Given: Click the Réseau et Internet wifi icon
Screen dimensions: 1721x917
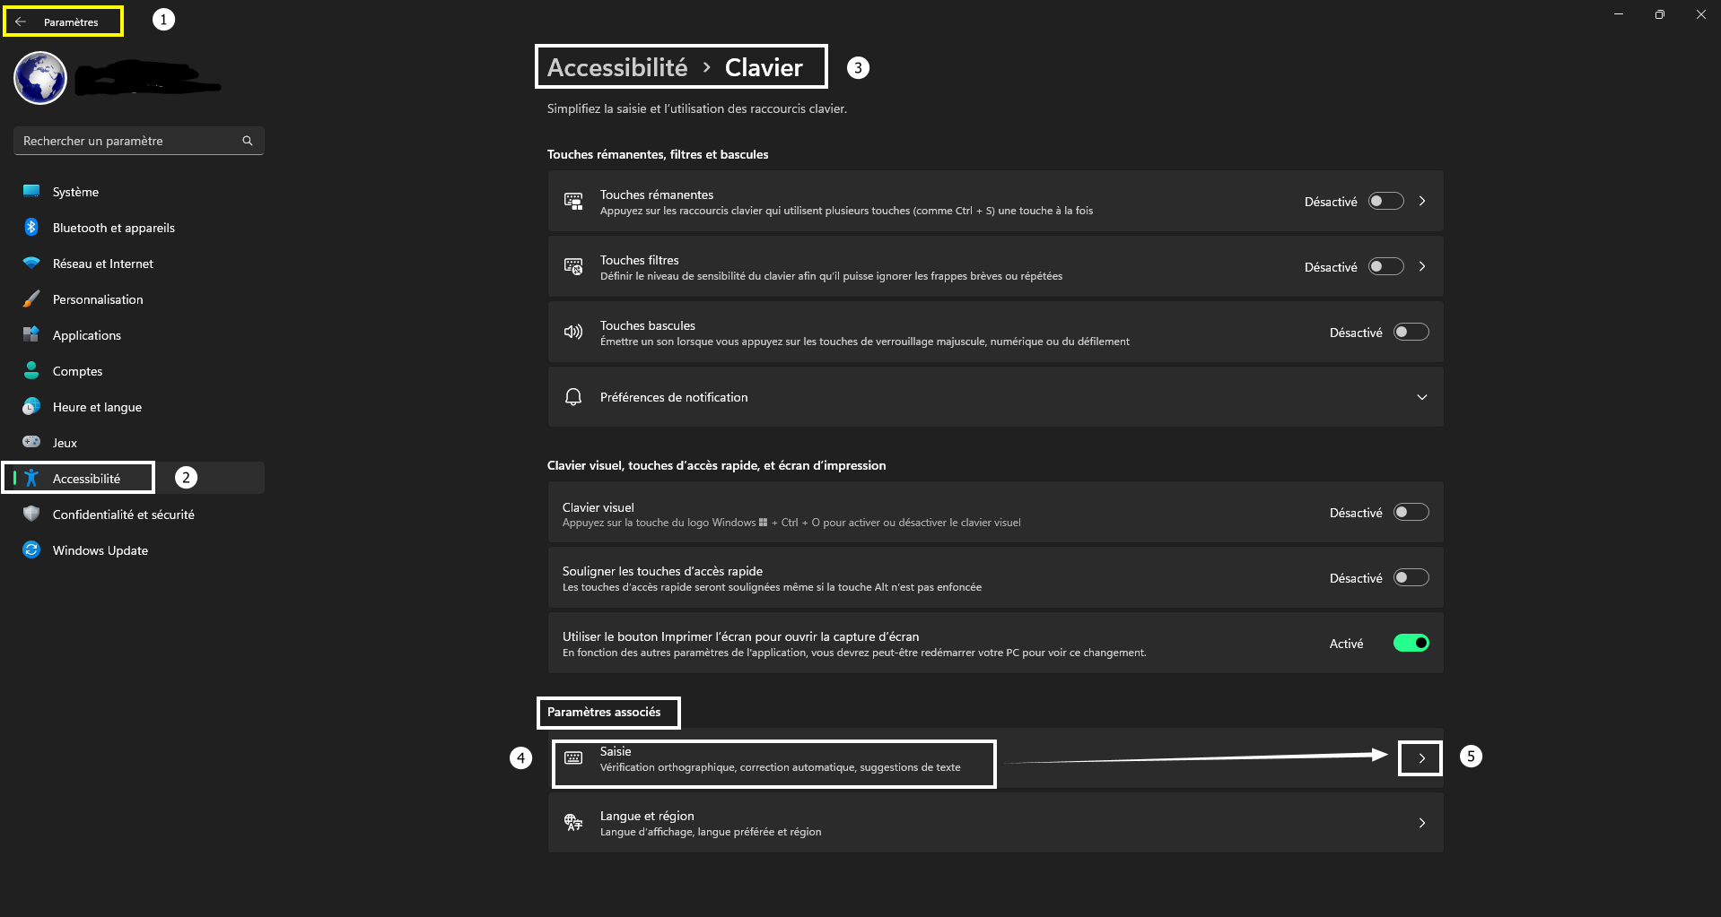Looking at the screenshot, I should [x=31, y=264].
